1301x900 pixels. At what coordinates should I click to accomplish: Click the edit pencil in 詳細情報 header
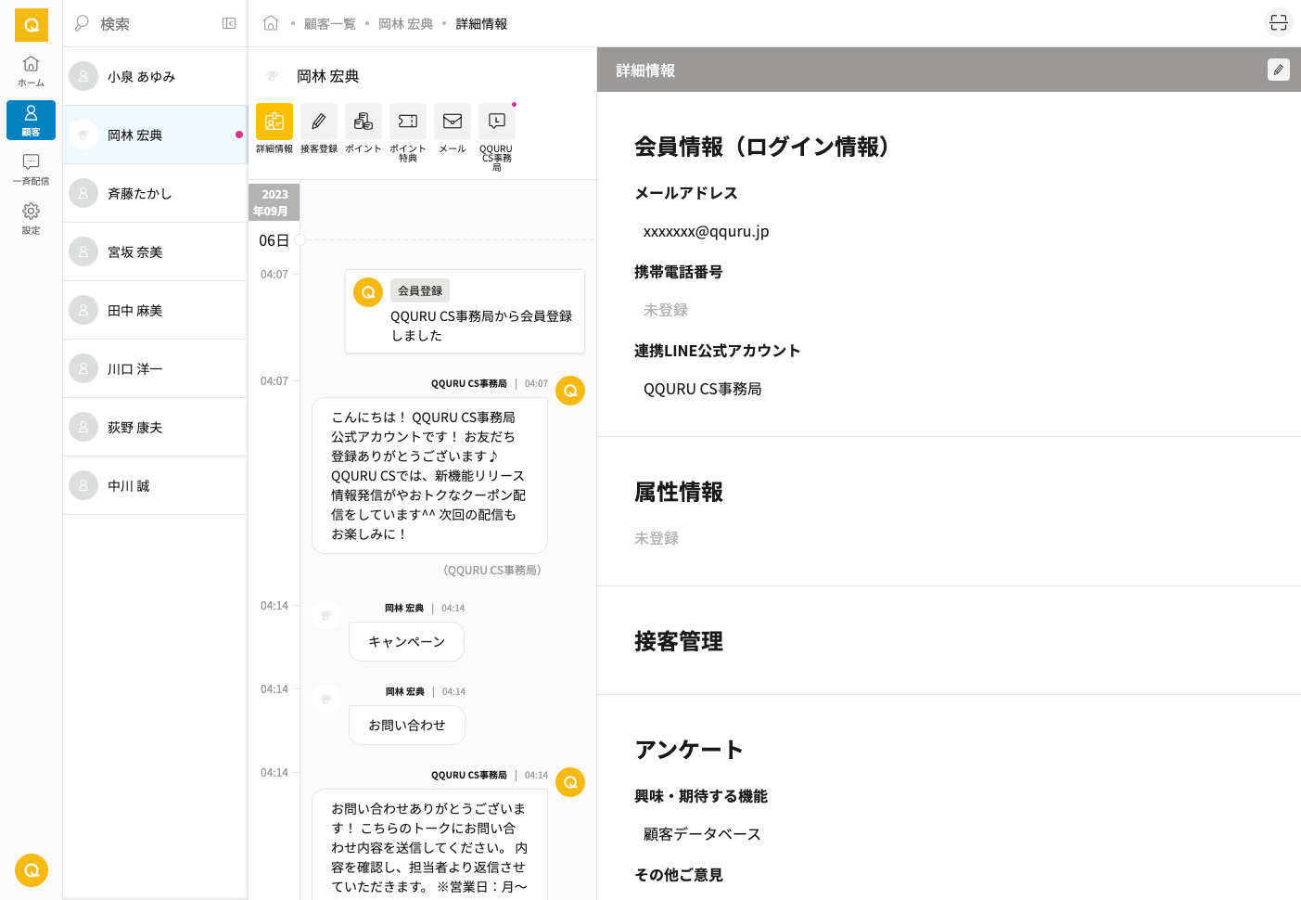coord(1278,70)
